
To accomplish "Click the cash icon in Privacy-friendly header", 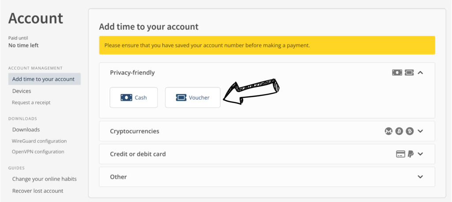I will 397,72.
